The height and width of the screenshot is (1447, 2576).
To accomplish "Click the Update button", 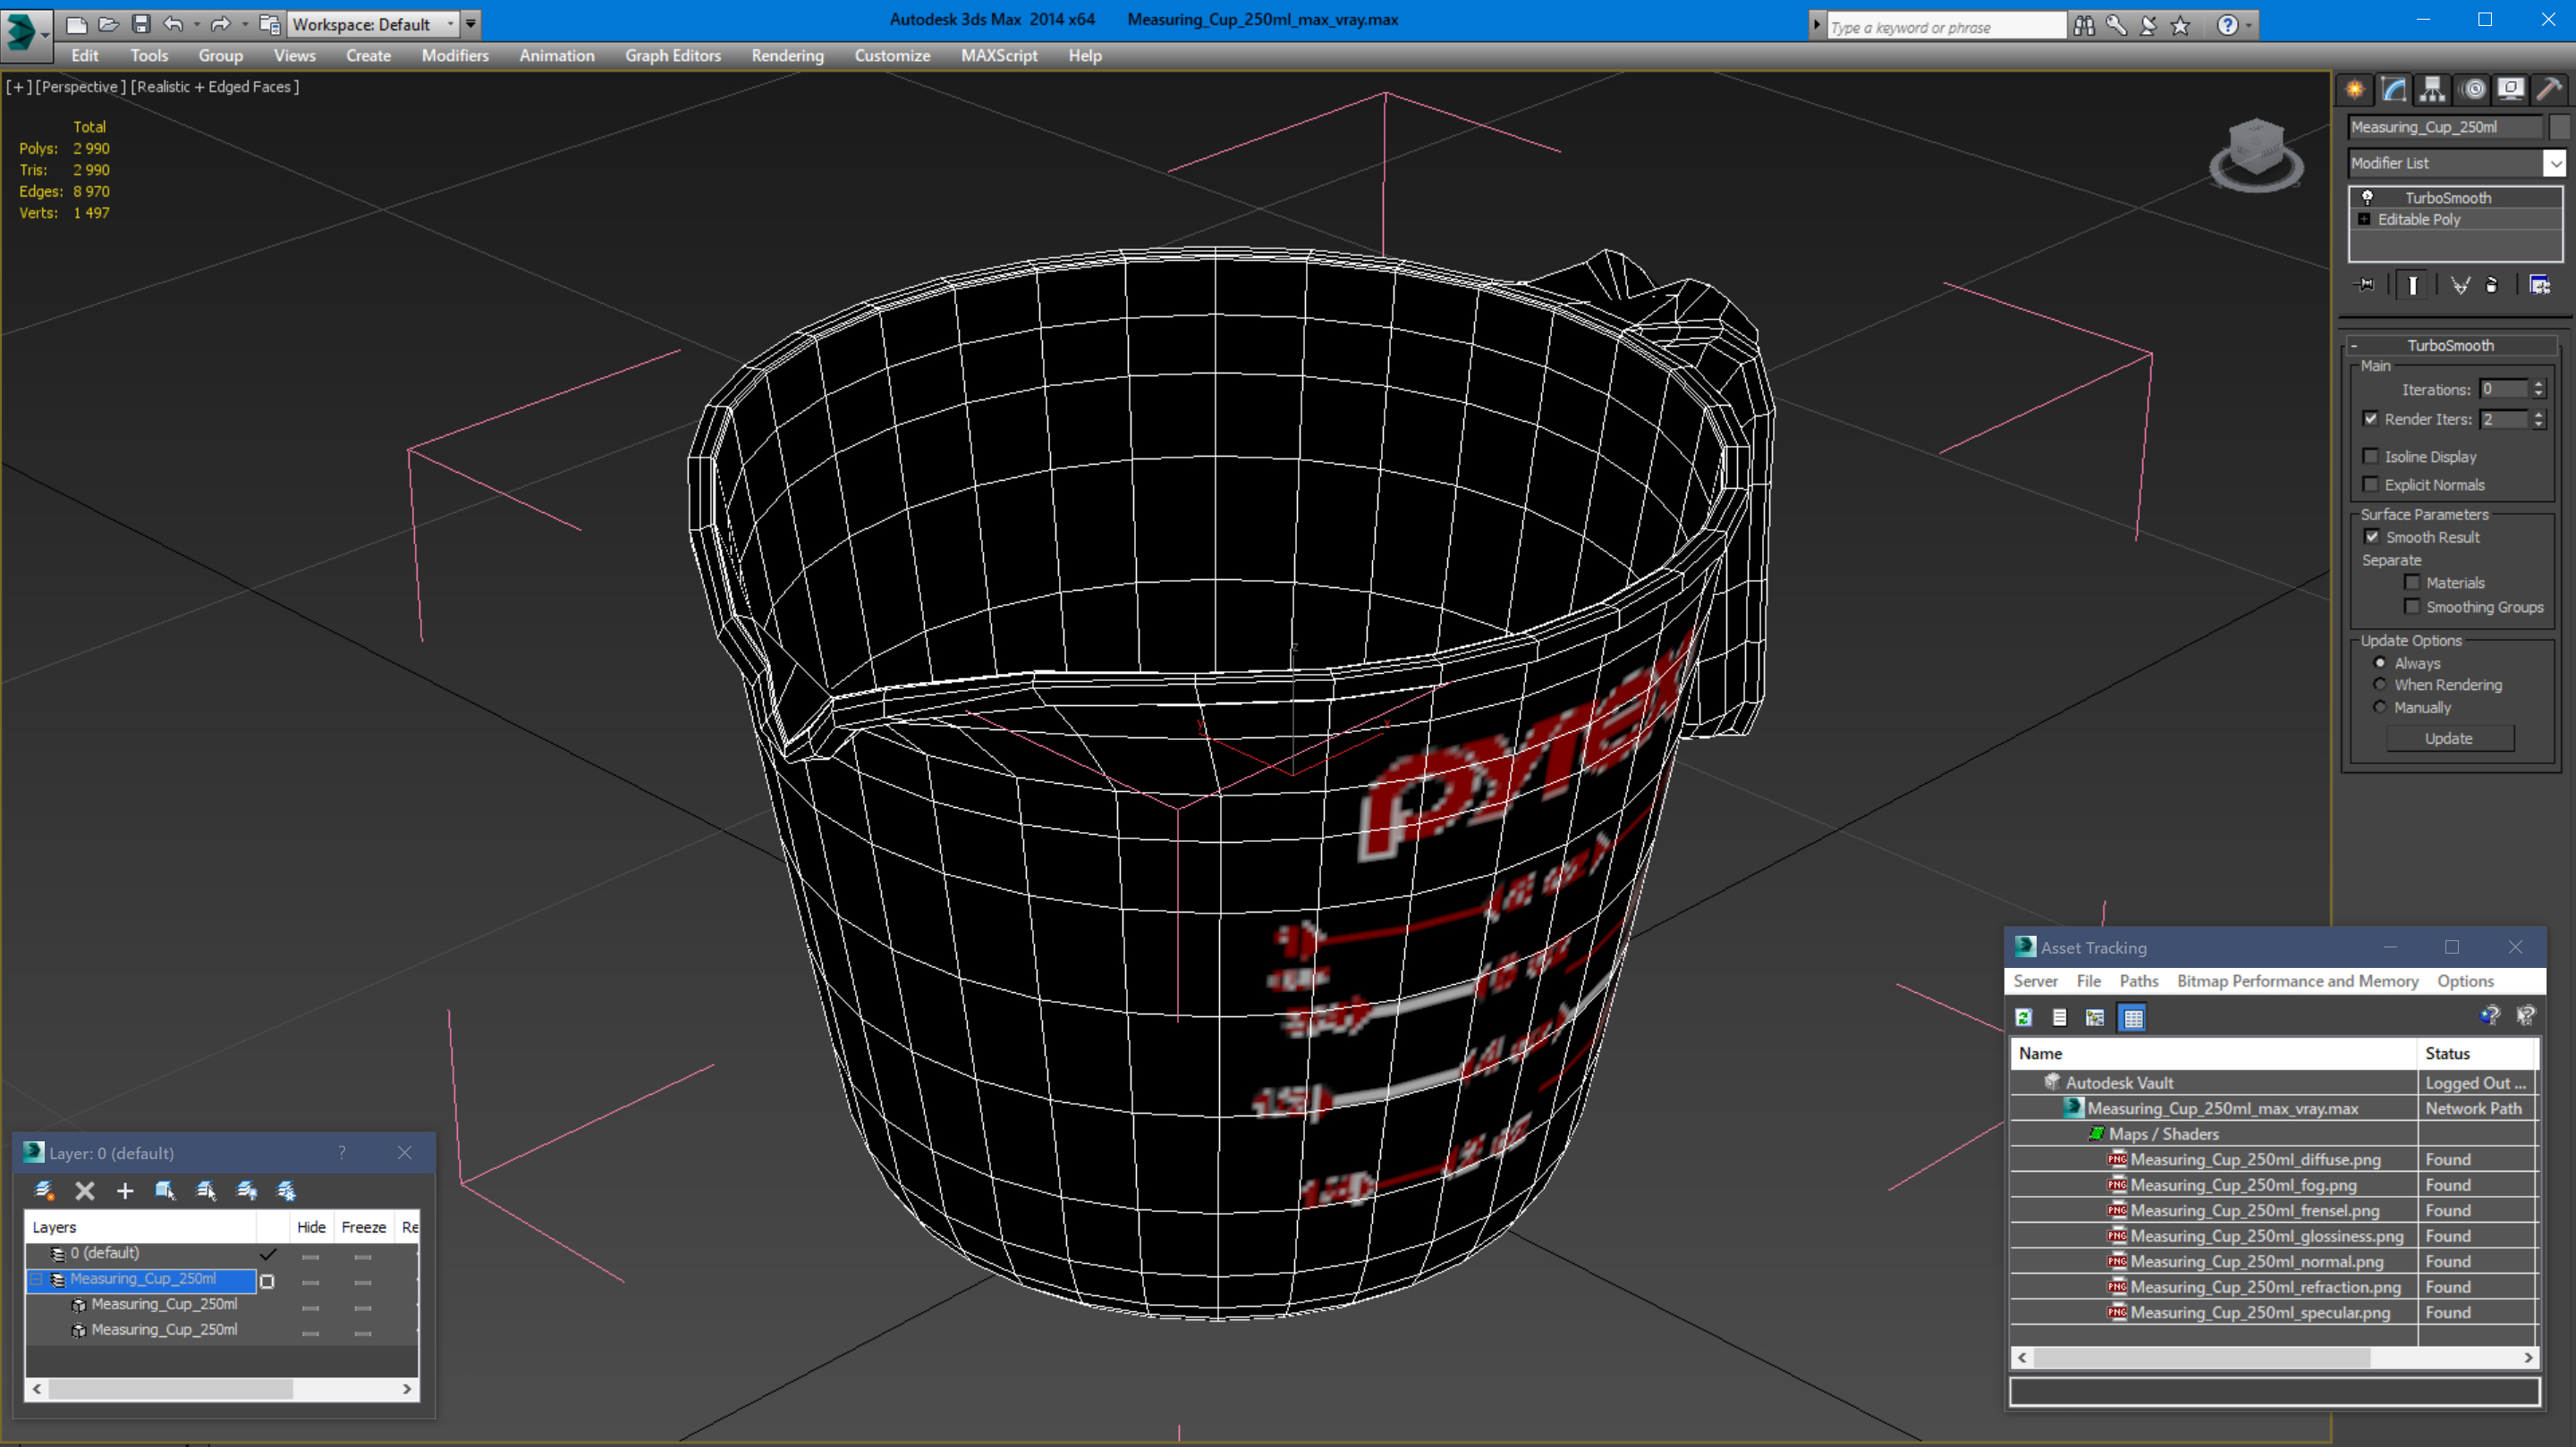I will tap(2449, 738).
